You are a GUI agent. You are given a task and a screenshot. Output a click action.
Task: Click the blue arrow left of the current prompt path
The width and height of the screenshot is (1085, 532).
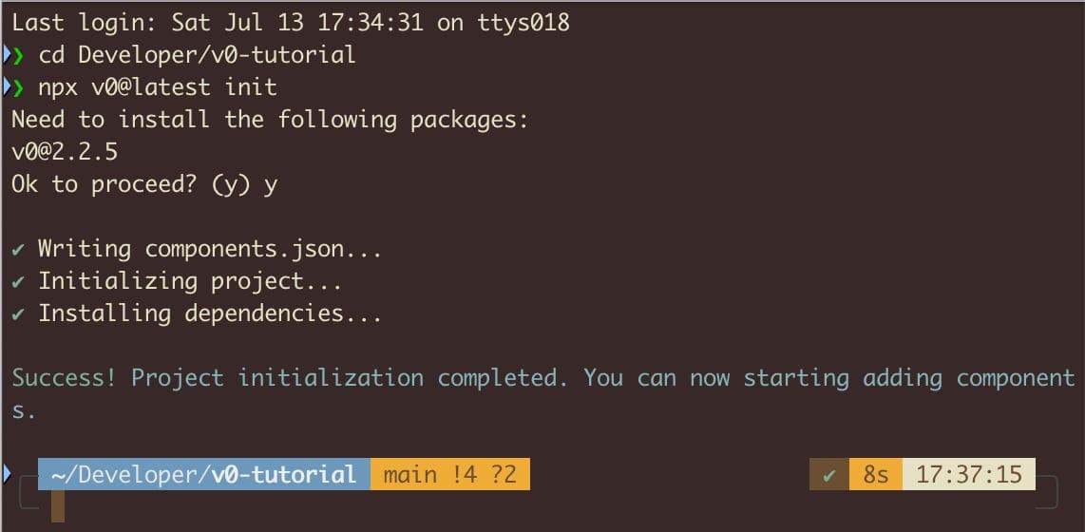point(10,472)
